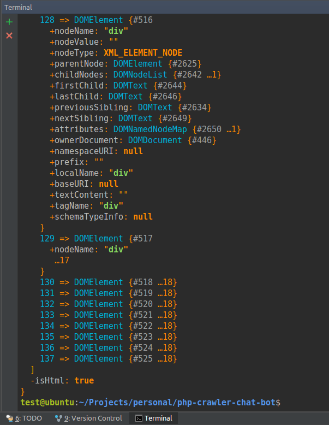The height and width of the screenshot is (425, 329).
Task: Click the namespaceURI: null line
Action: pyautogui.click(x=96, y=151)
